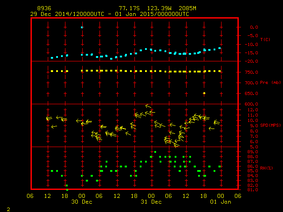Click the lowest green humidity point at 82%

pyautogui.click(x=67, y=185)
